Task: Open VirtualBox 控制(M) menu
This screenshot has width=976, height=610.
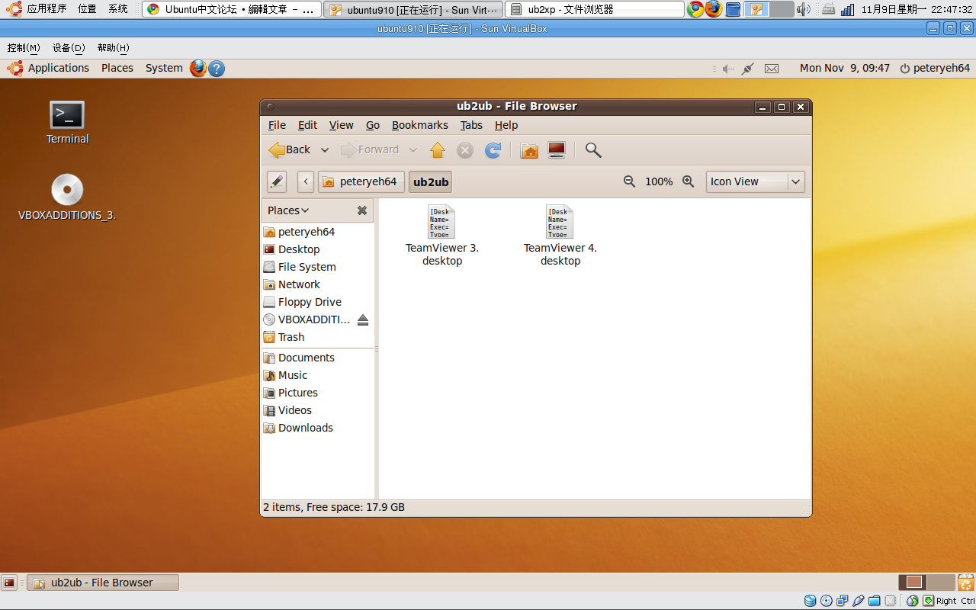Action: click(23, 47)
